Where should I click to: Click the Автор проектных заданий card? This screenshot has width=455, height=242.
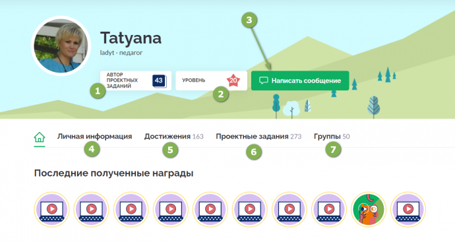[136, 80]
